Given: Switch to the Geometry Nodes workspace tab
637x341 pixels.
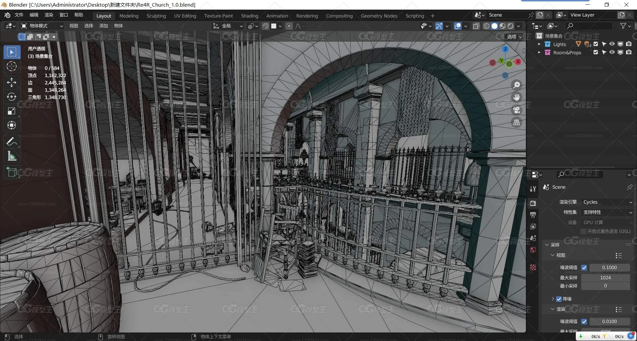Looking at the screenshot, I should [x=379, y=16].
